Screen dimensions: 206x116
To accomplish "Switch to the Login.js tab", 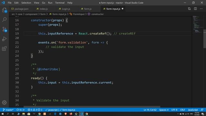I will (64, 9).
